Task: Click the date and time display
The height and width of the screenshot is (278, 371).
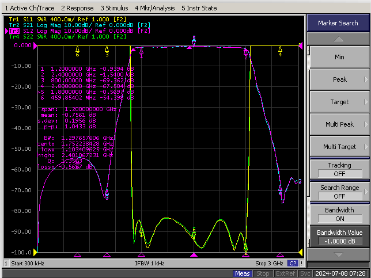Action: [340, 274]
